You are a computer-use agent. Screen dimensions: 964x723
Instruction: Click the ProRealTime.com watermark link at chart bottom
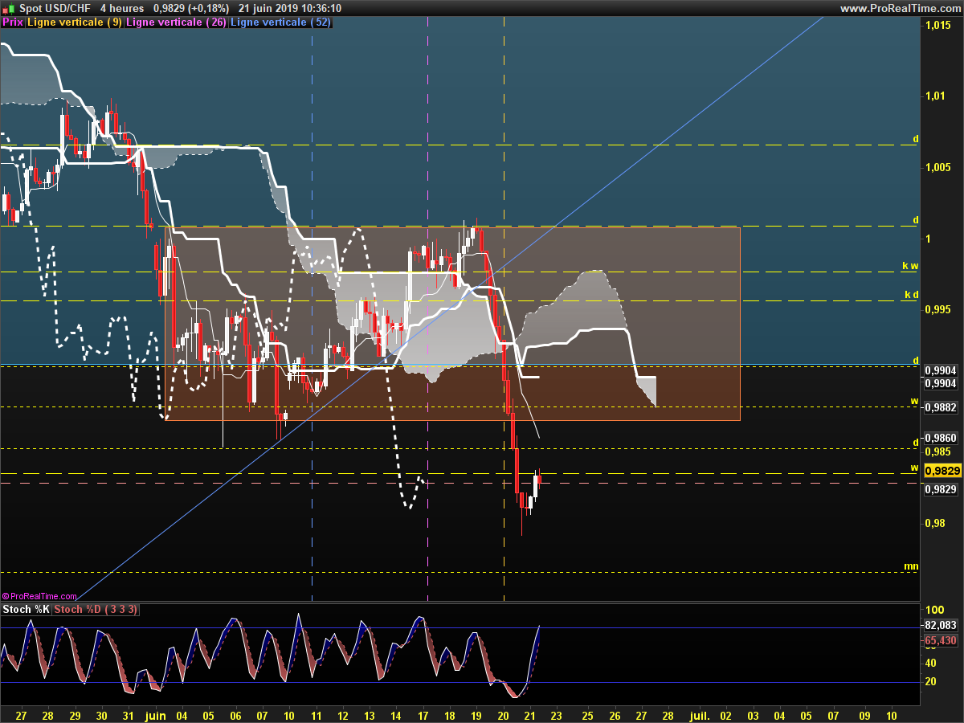pos(40,596)
